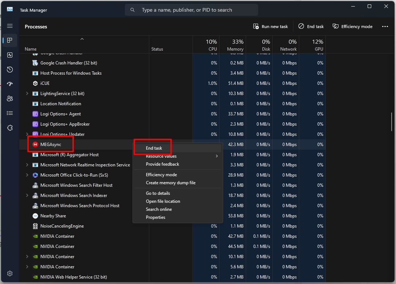Viewport: 396px width, 284px height.
Task: Select the Location Notification row
Action: point(173,104)
